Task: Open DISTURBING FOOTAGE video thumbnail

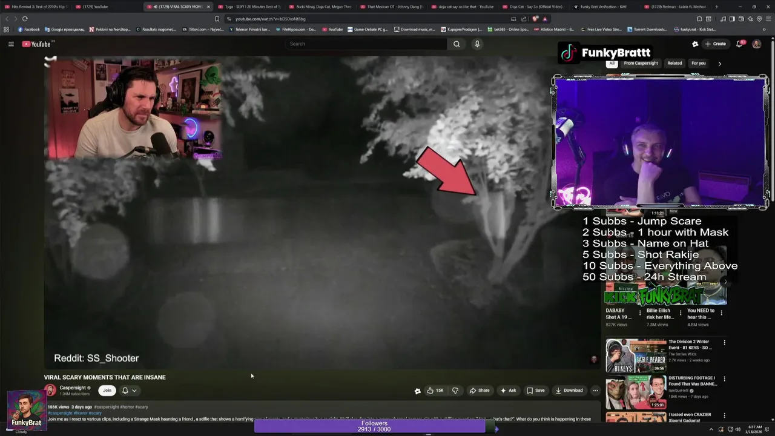Action: [x=636, y=392]
